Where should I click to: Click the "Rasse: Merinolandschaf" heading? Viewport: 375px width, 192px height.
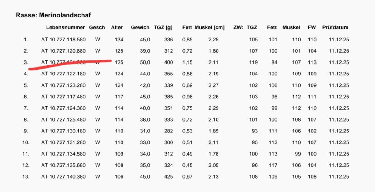click(53, 15)
